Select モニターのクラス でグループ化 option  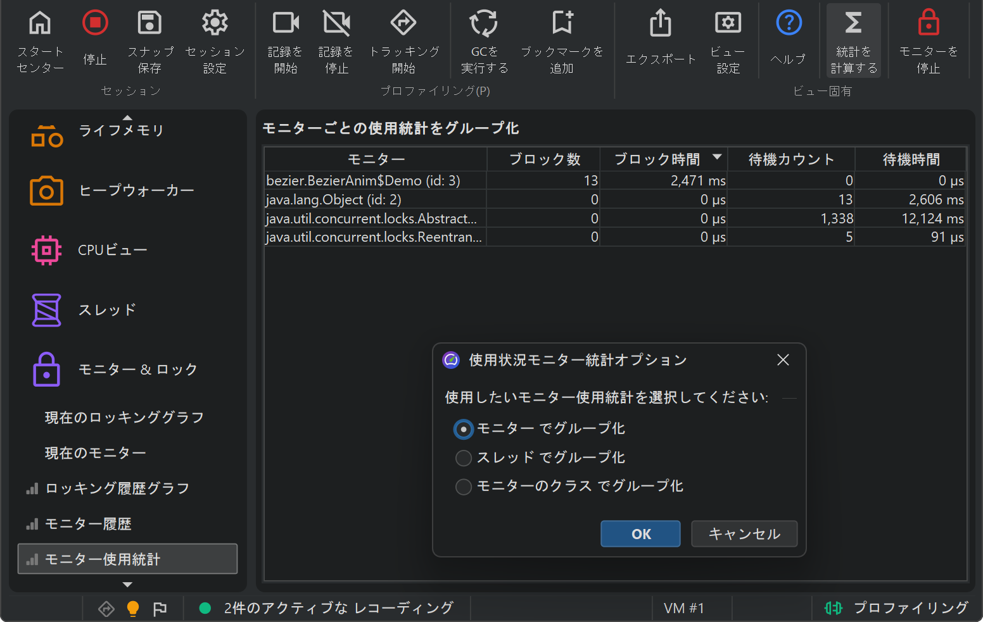[464, 486]
